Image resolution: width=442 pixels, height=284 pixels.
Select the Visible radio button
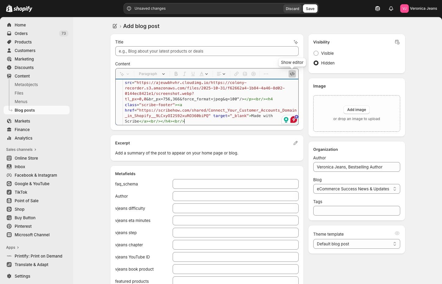(x=316, y=53)
